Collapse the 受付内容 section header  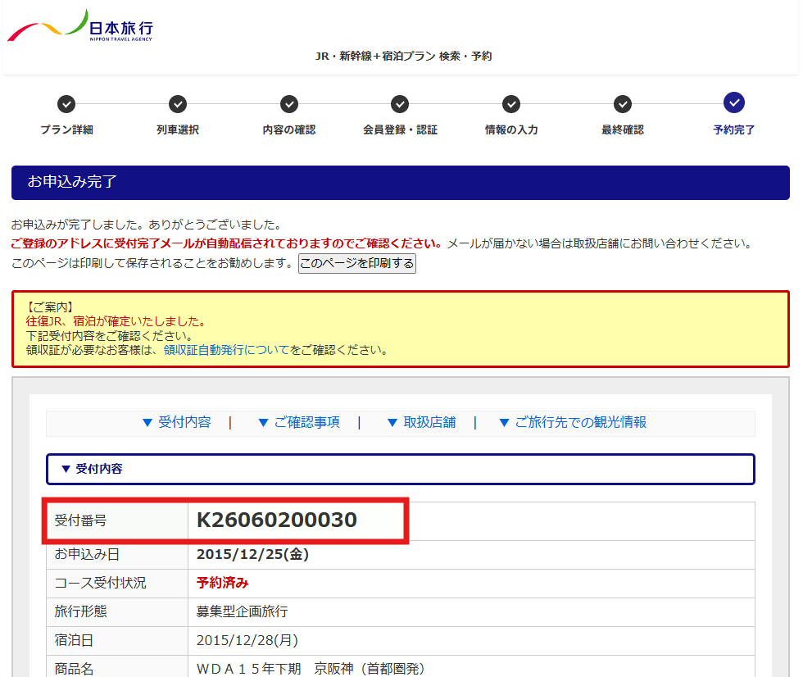click(401, 469)
